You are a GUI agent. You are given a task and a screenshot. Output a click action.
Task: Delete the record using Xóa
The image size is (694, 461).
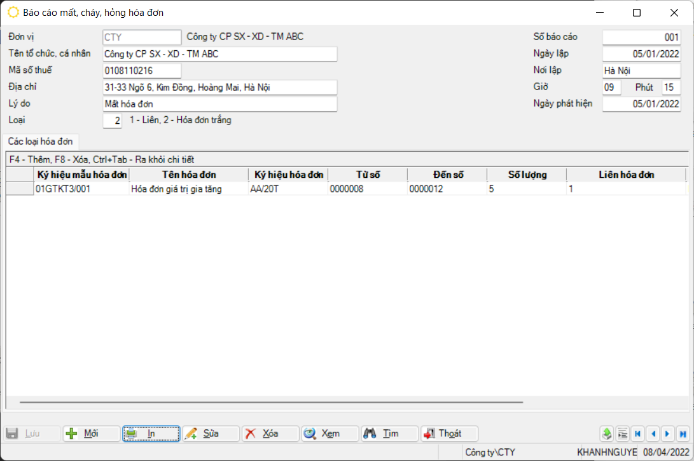coord(270,434)
